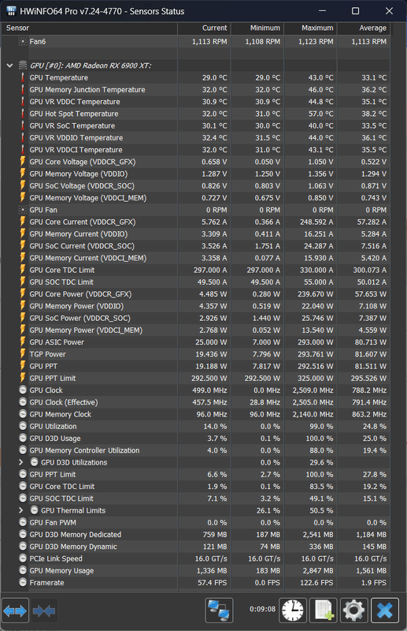407x631 pixels.
Task: Click the expand-columns blue arrows icon
Action: [x=15, y=610]
